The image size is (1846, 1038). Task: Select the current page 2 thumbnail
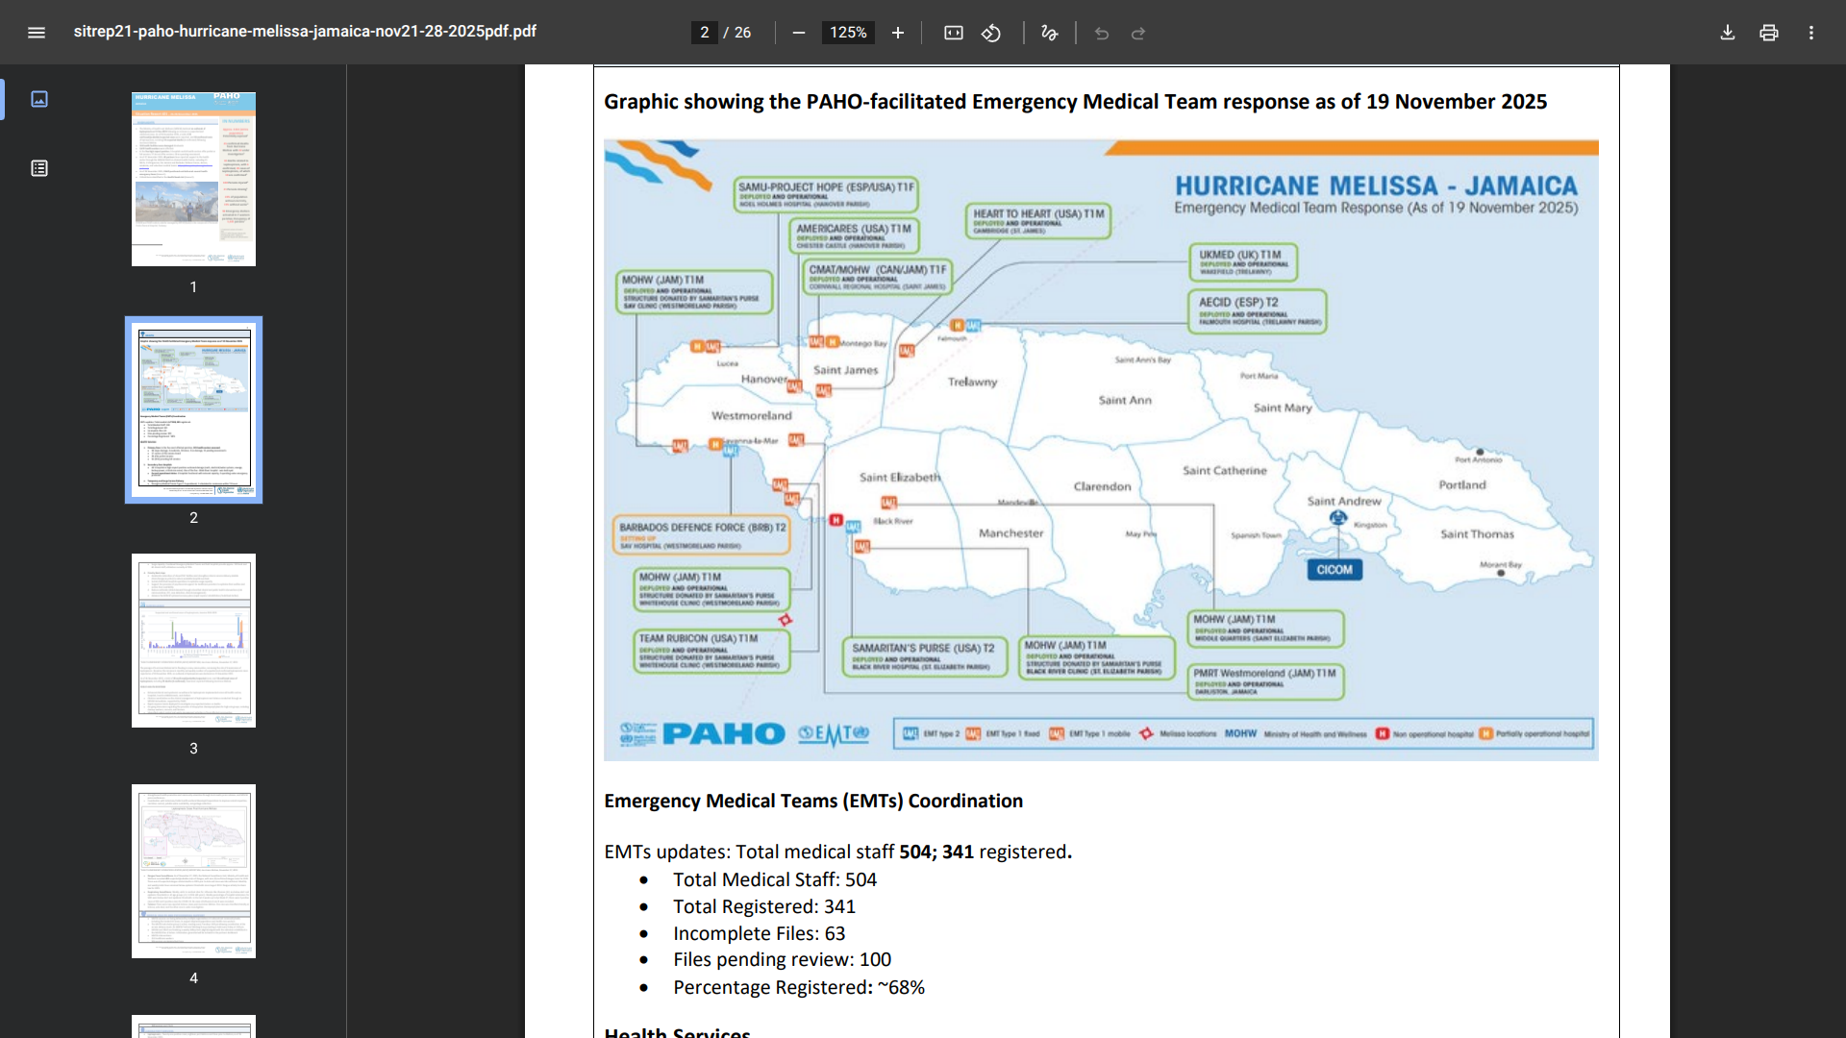(193, 409)
